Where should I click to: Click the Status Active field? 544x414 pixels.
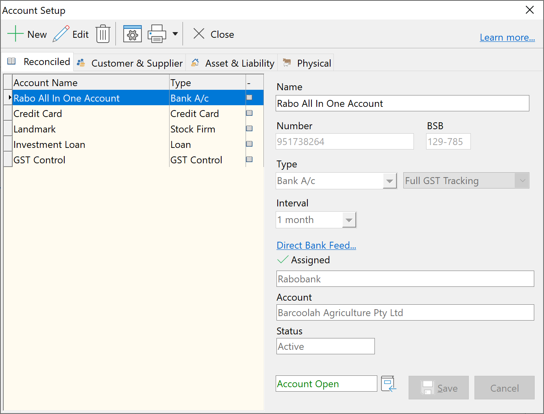pos(325,346)
